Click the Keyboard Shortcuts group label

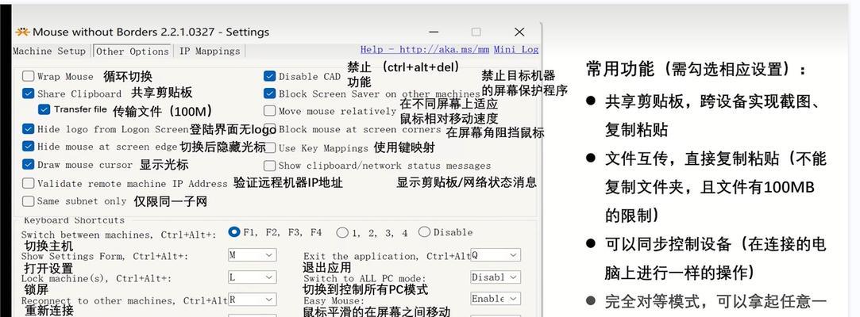(74, 220)
